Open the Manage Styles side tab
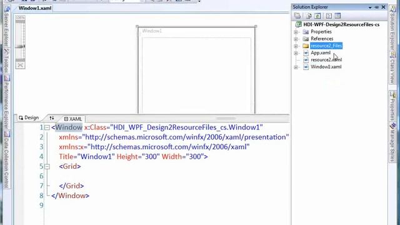Viewport: 400px width, 225px height. coord(392,142)
